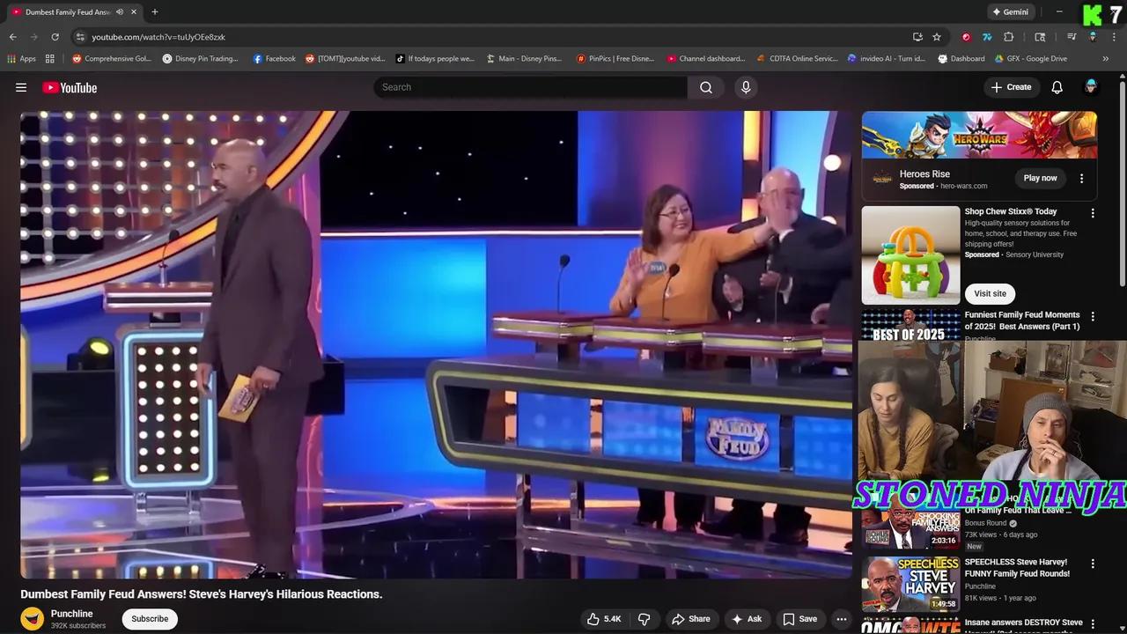The width and height of the screenshot is (1127, 634).
Task: Open the PinPics bookmark
Action: (x=615, y=59)
